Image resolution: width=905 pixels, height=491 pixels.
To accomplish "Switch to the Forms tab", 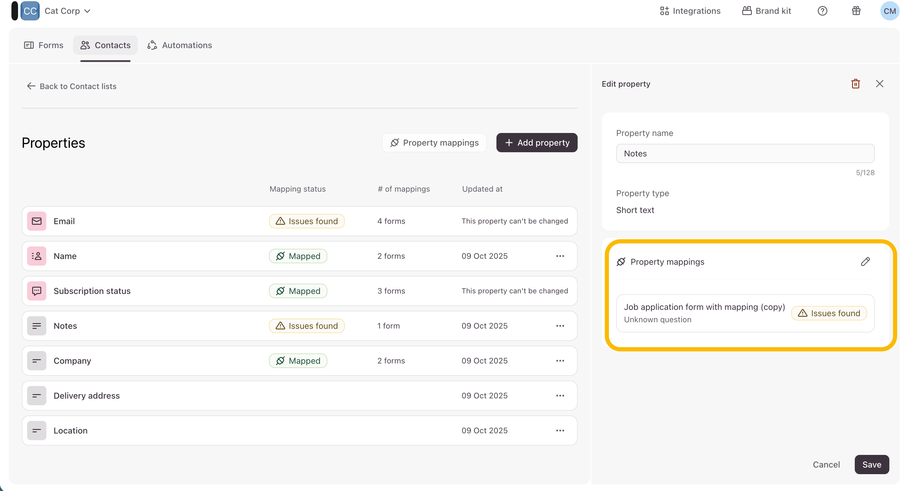I will [44, 45].
